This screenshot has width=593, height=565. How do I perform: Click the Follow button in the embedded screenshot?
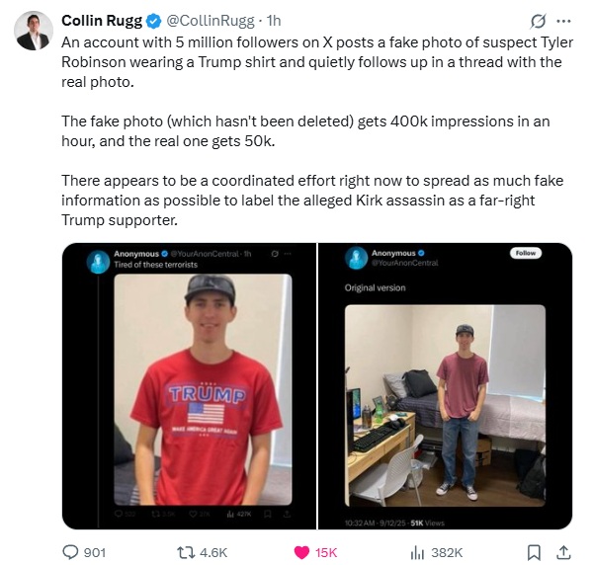[x=526, y=253]
